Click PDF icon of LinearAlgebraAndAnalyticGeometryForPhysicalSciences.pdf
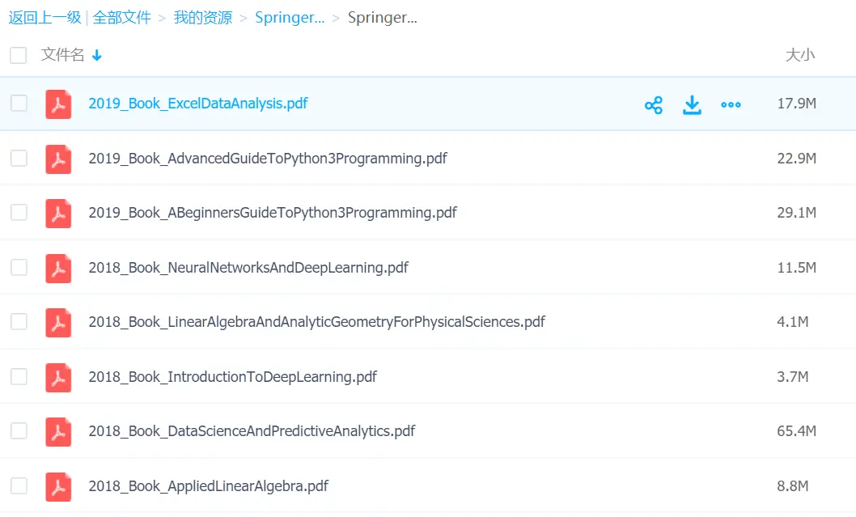The height and width of the screenshot is (517, 856). 58,323
